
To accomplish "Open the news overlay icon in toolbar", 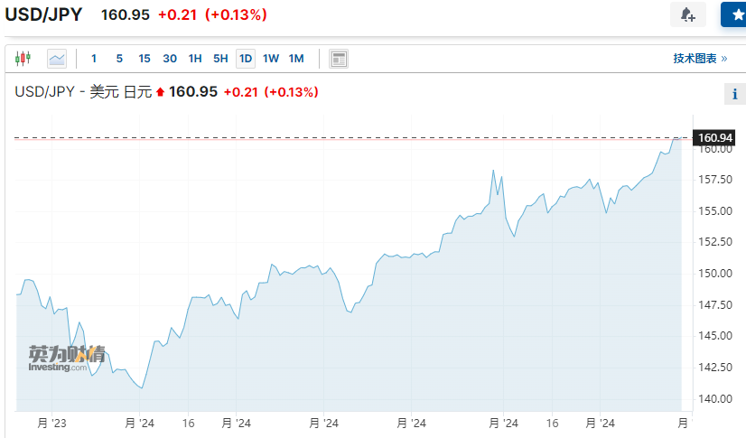I will tap(339, 59).
